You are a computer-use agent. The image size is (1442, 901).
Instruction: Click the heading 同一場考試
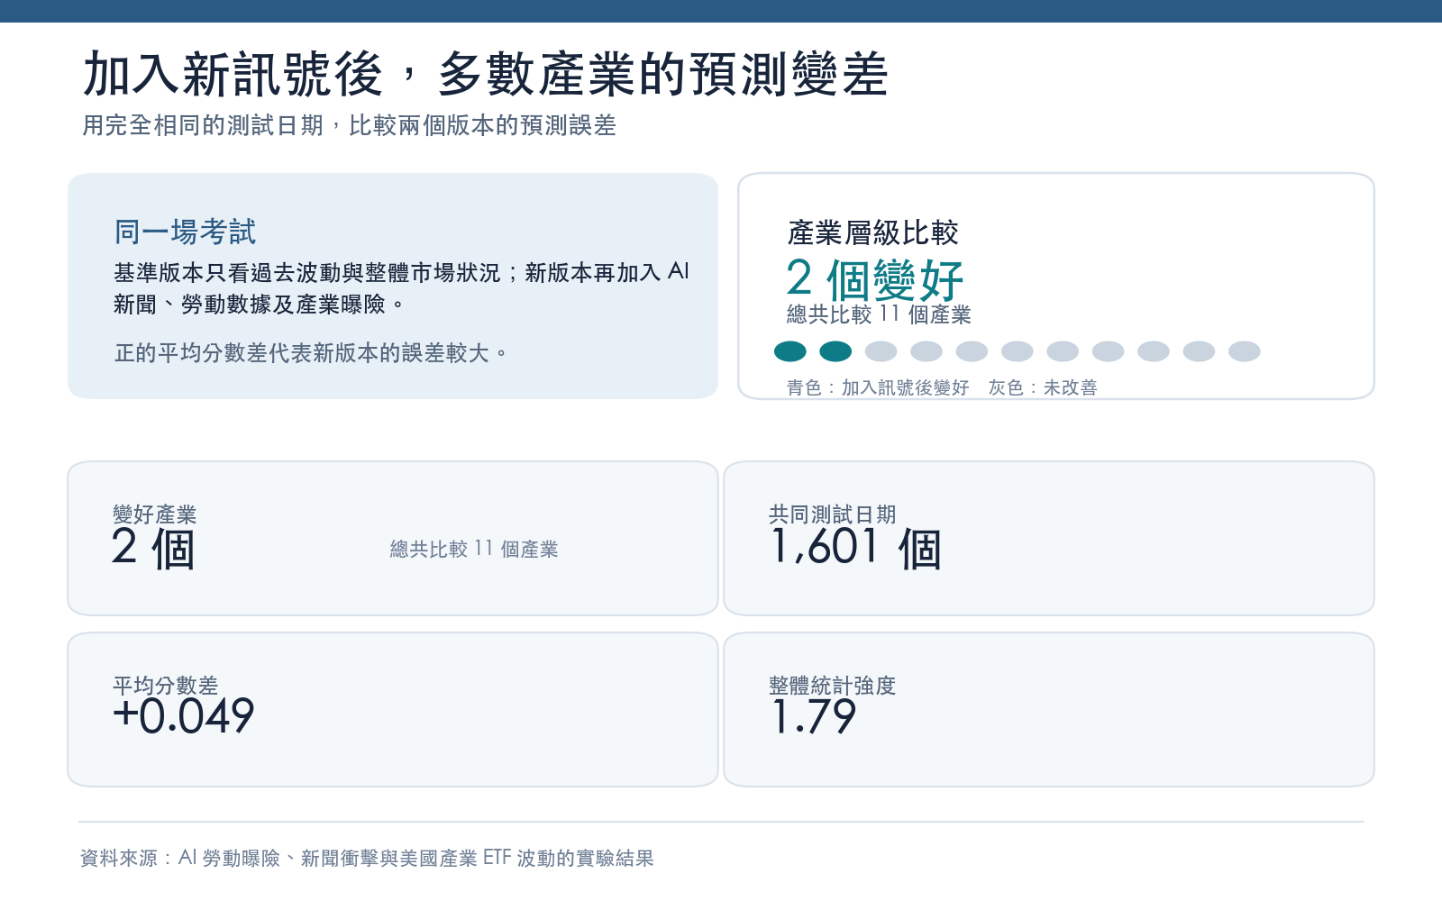185,232
